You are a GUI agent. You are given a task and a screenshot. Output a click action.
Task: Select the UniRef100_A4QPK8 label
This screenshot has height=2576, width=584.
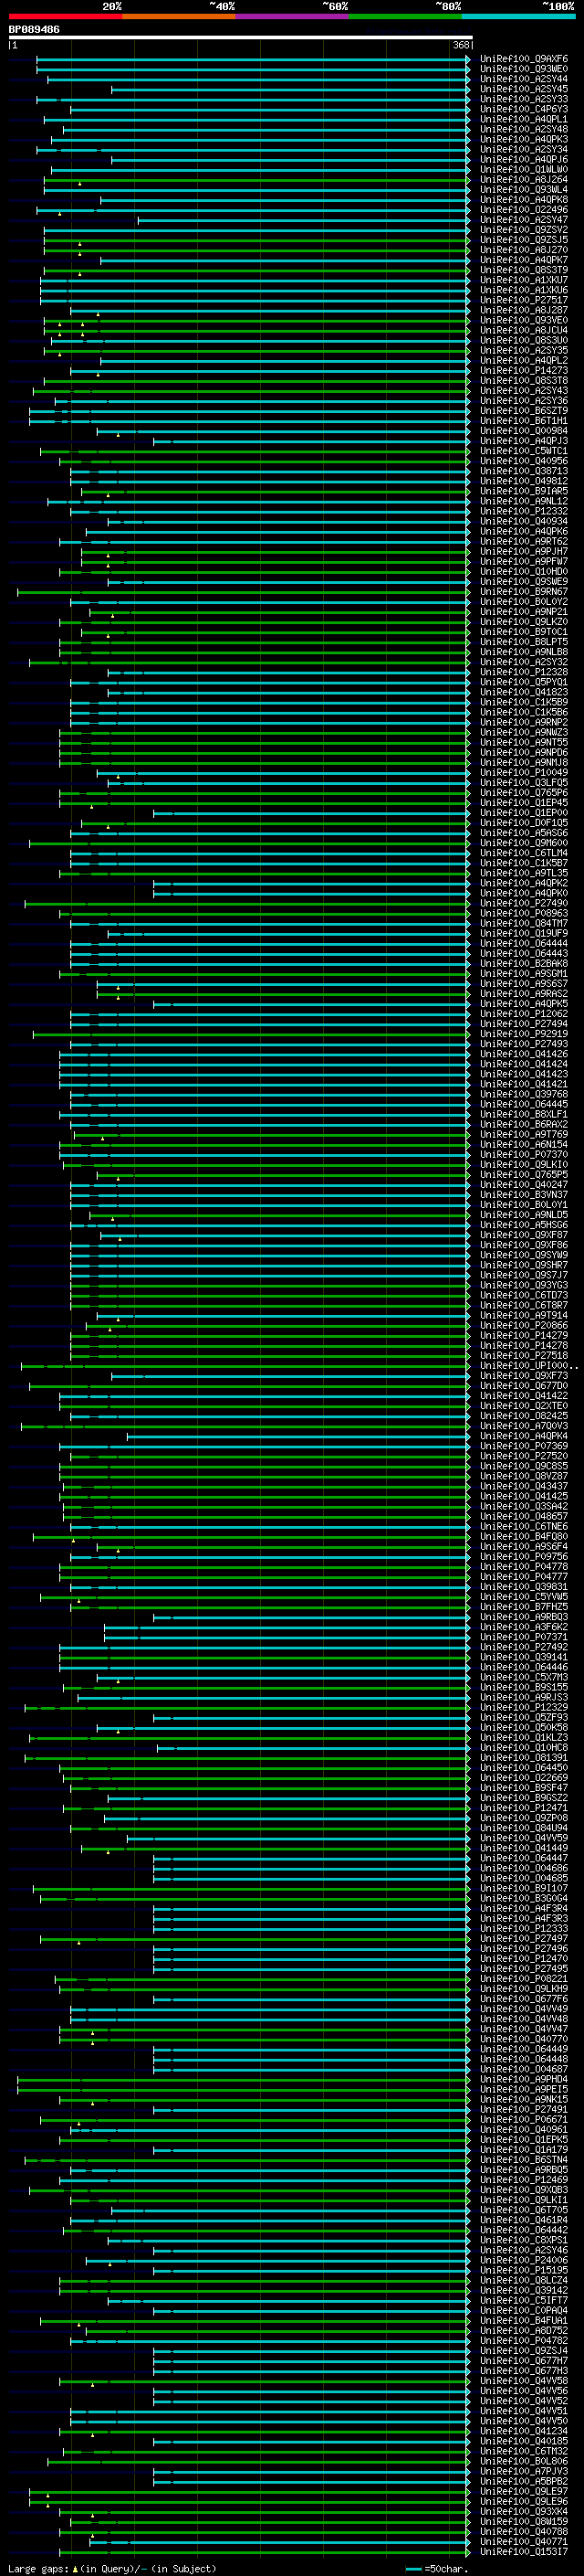[x=524, y=199]
